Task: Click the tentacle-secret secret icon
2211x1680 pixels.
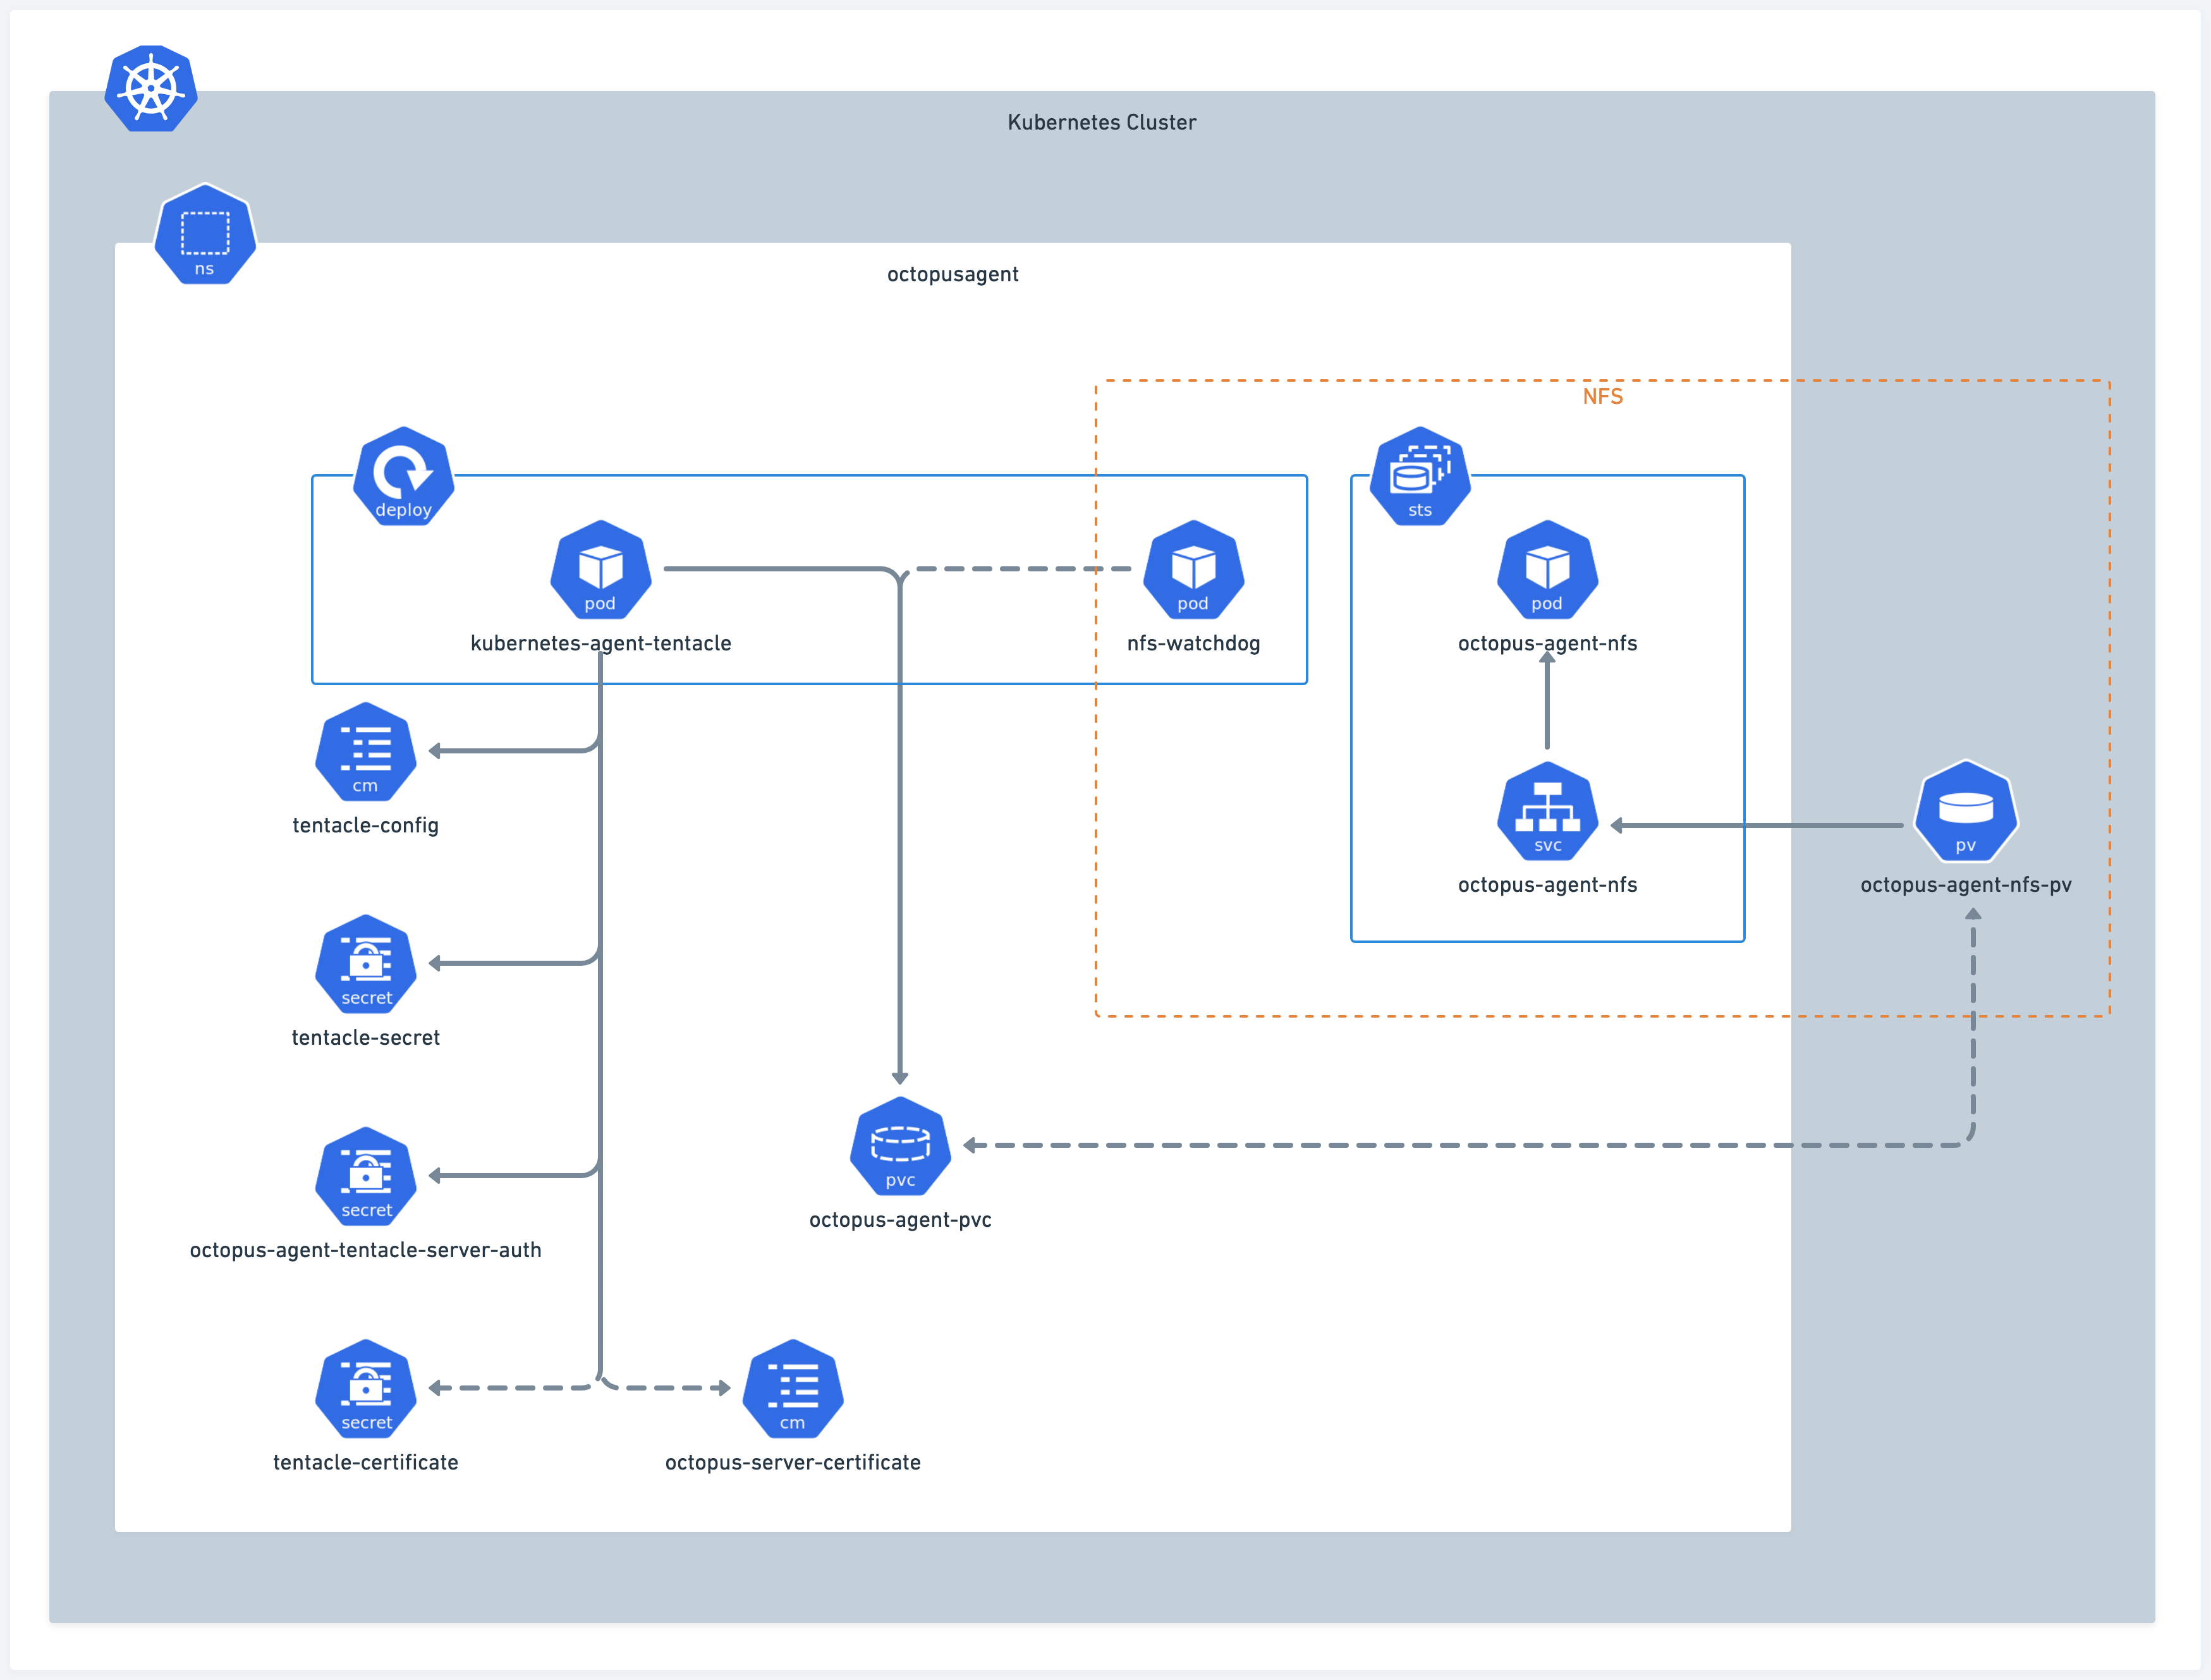Action: click(x=366, y=964)
